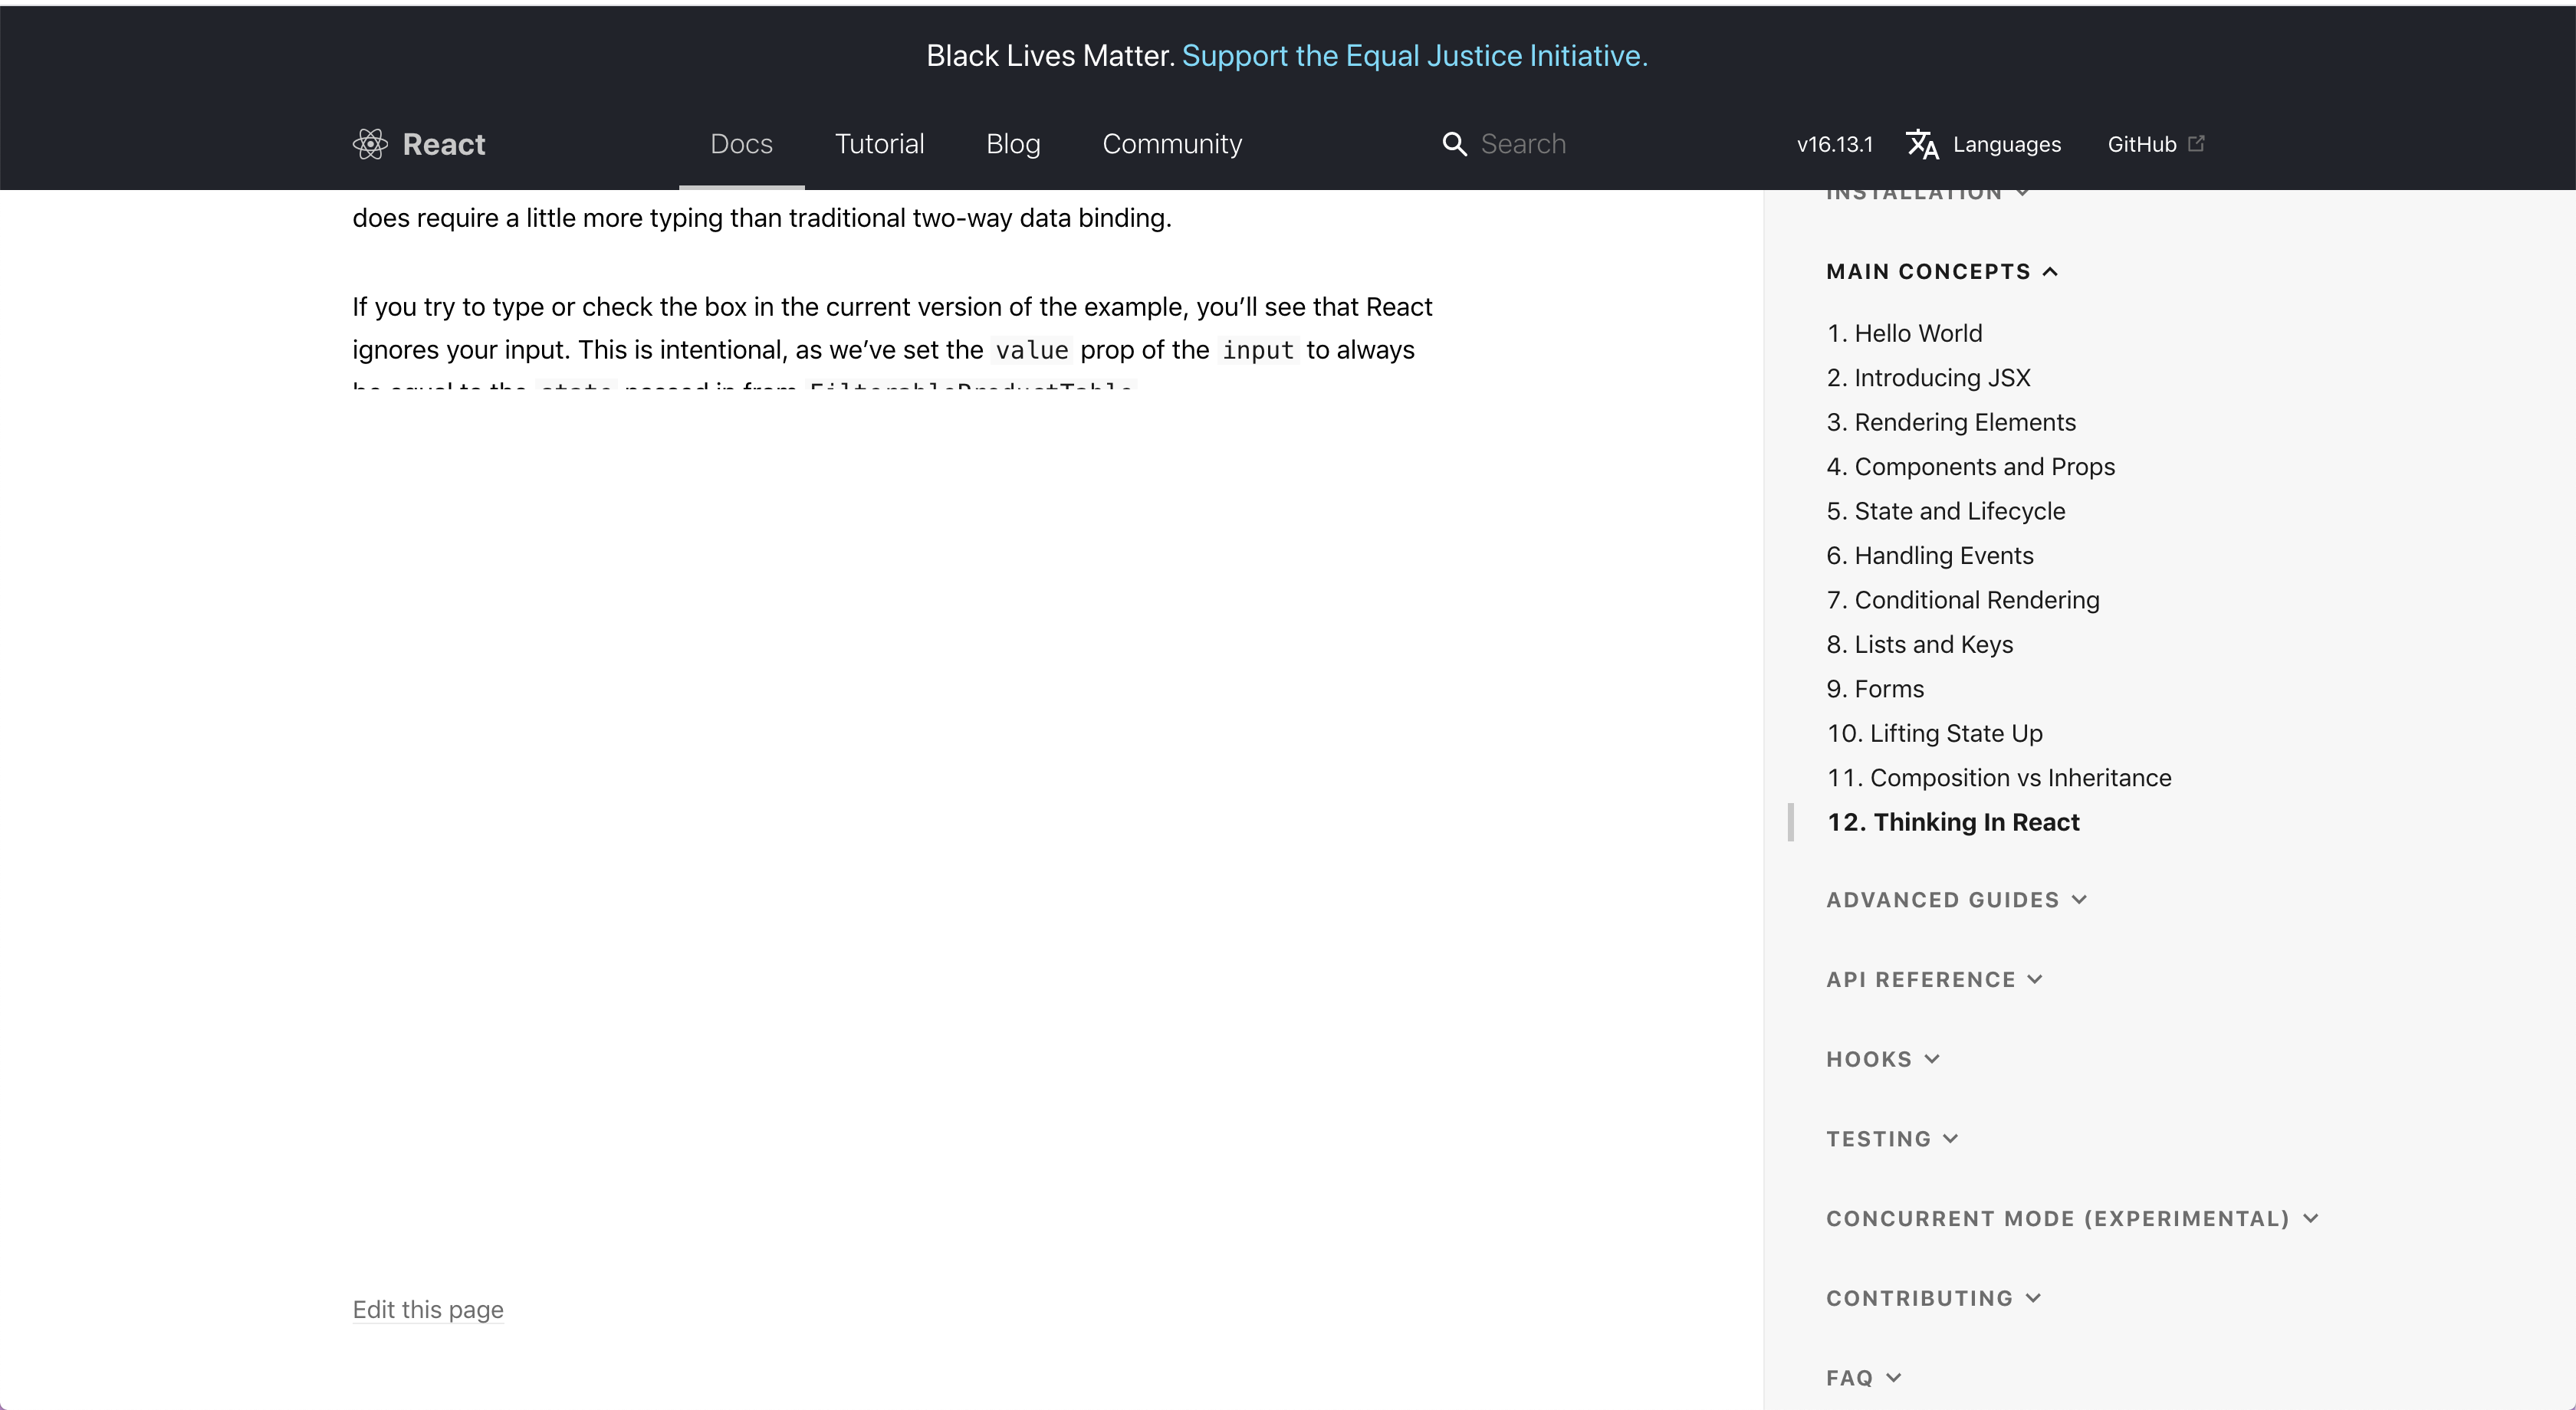Image resolution: width=2576 pixels, height=1410 pixels.
Task: Switch to the Tutorial tab
Action: click(879, 144)
